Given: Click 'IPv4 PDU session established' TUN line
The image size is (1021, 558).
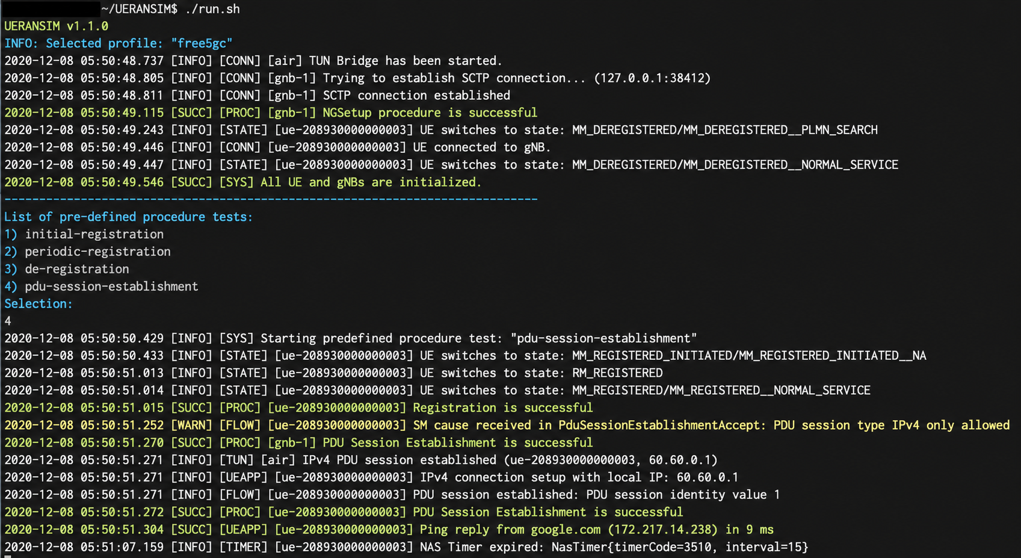Looking at the screenshot, I should (361, 460).
